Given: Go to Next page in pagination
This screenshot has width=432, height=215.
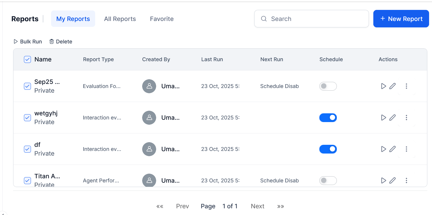Looking at the screenshot, I should tap(257, 206).
